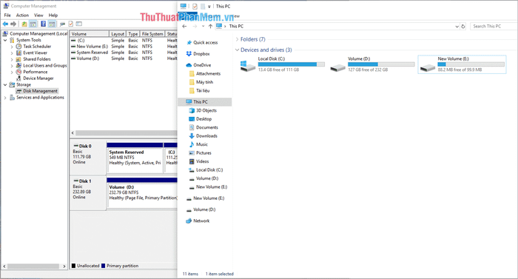The image size is (518, 279).
Task: Click Explorer Back arrow button
Action: [x=184, y=26]
